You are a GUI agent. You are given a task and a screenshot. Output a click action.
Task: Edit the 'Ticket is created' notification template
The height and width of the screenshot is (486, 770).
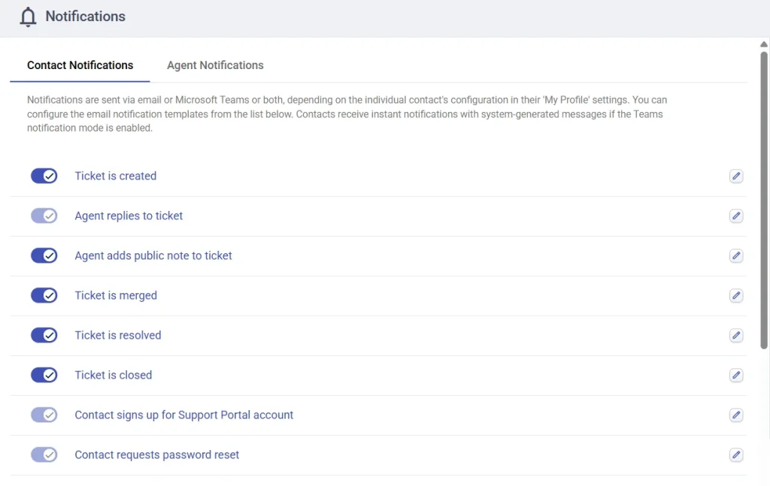coord(736,176)
